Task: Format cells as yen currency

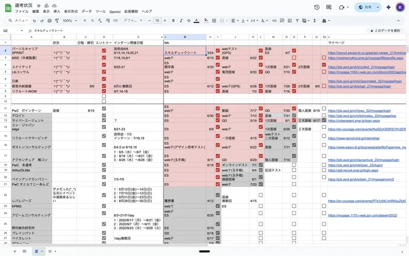Action: 84,20
